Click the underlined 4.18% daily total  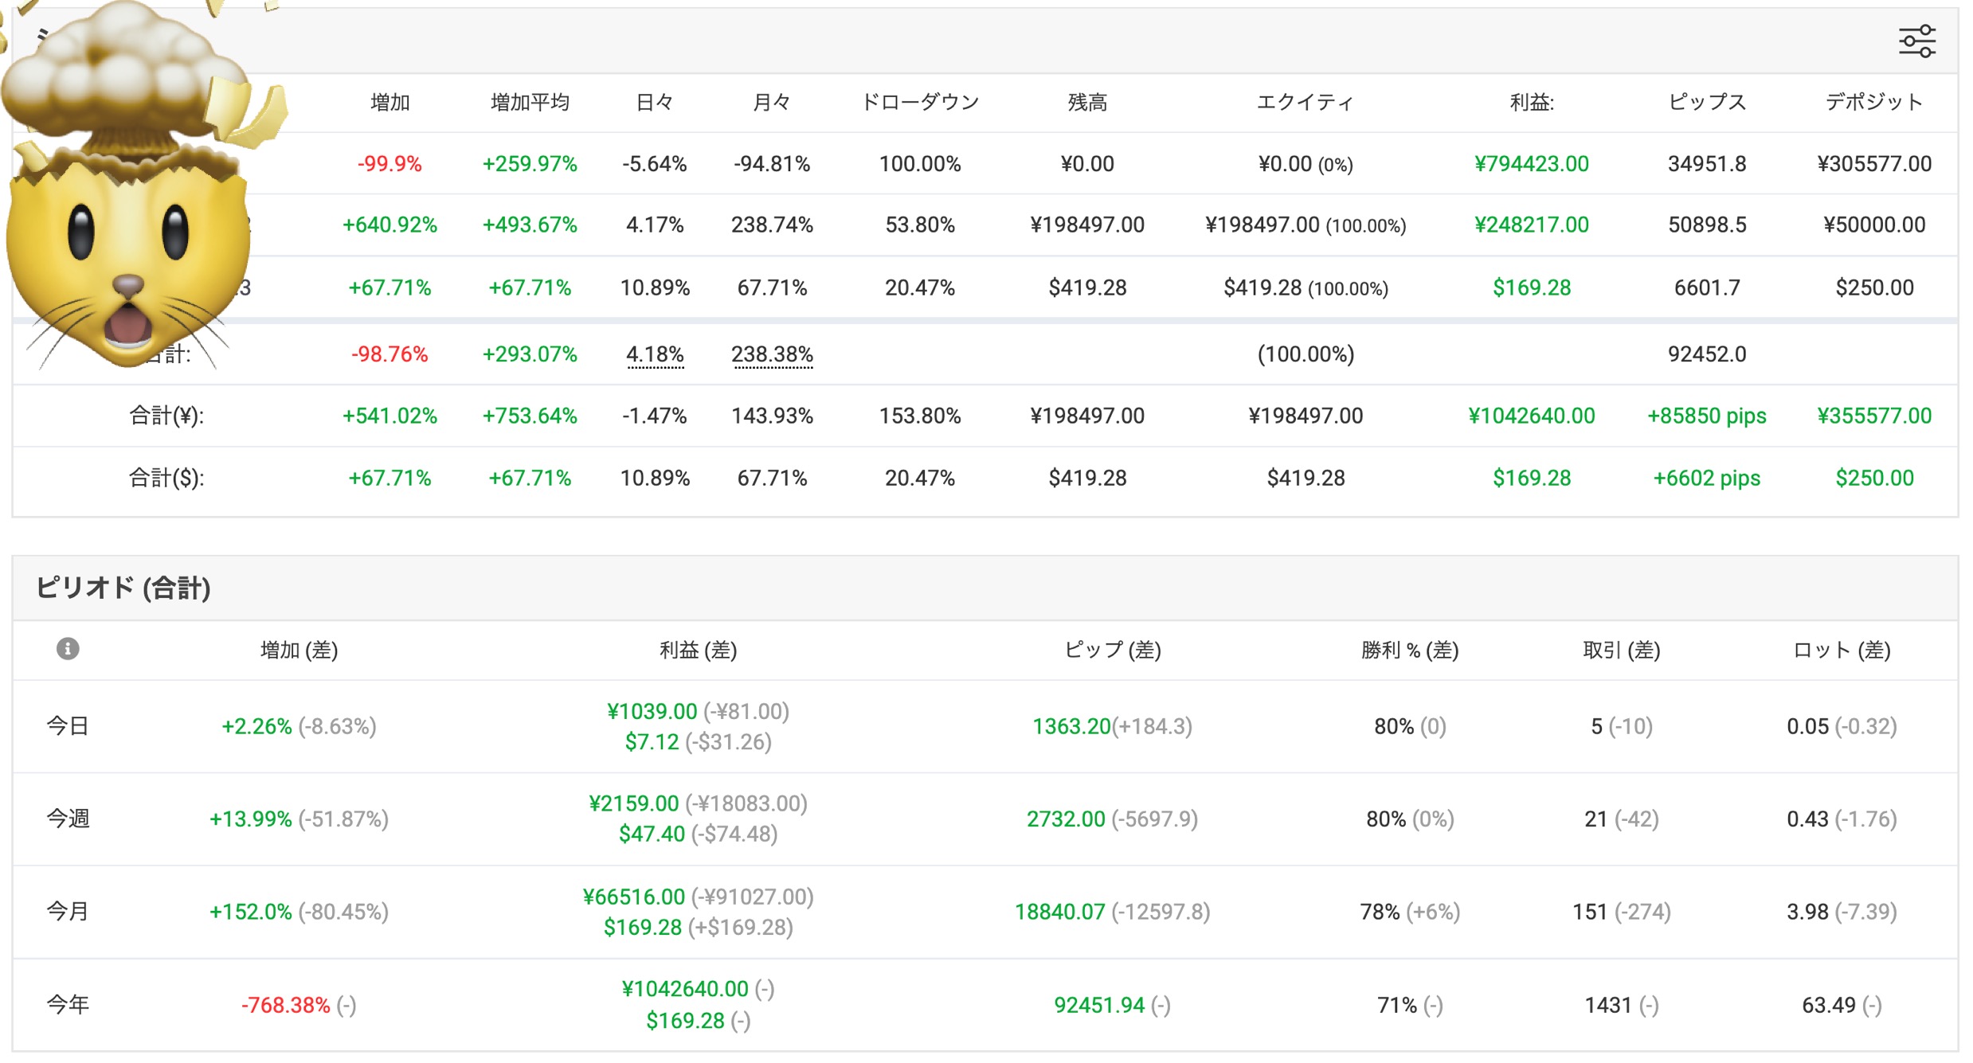coord(655,354)
